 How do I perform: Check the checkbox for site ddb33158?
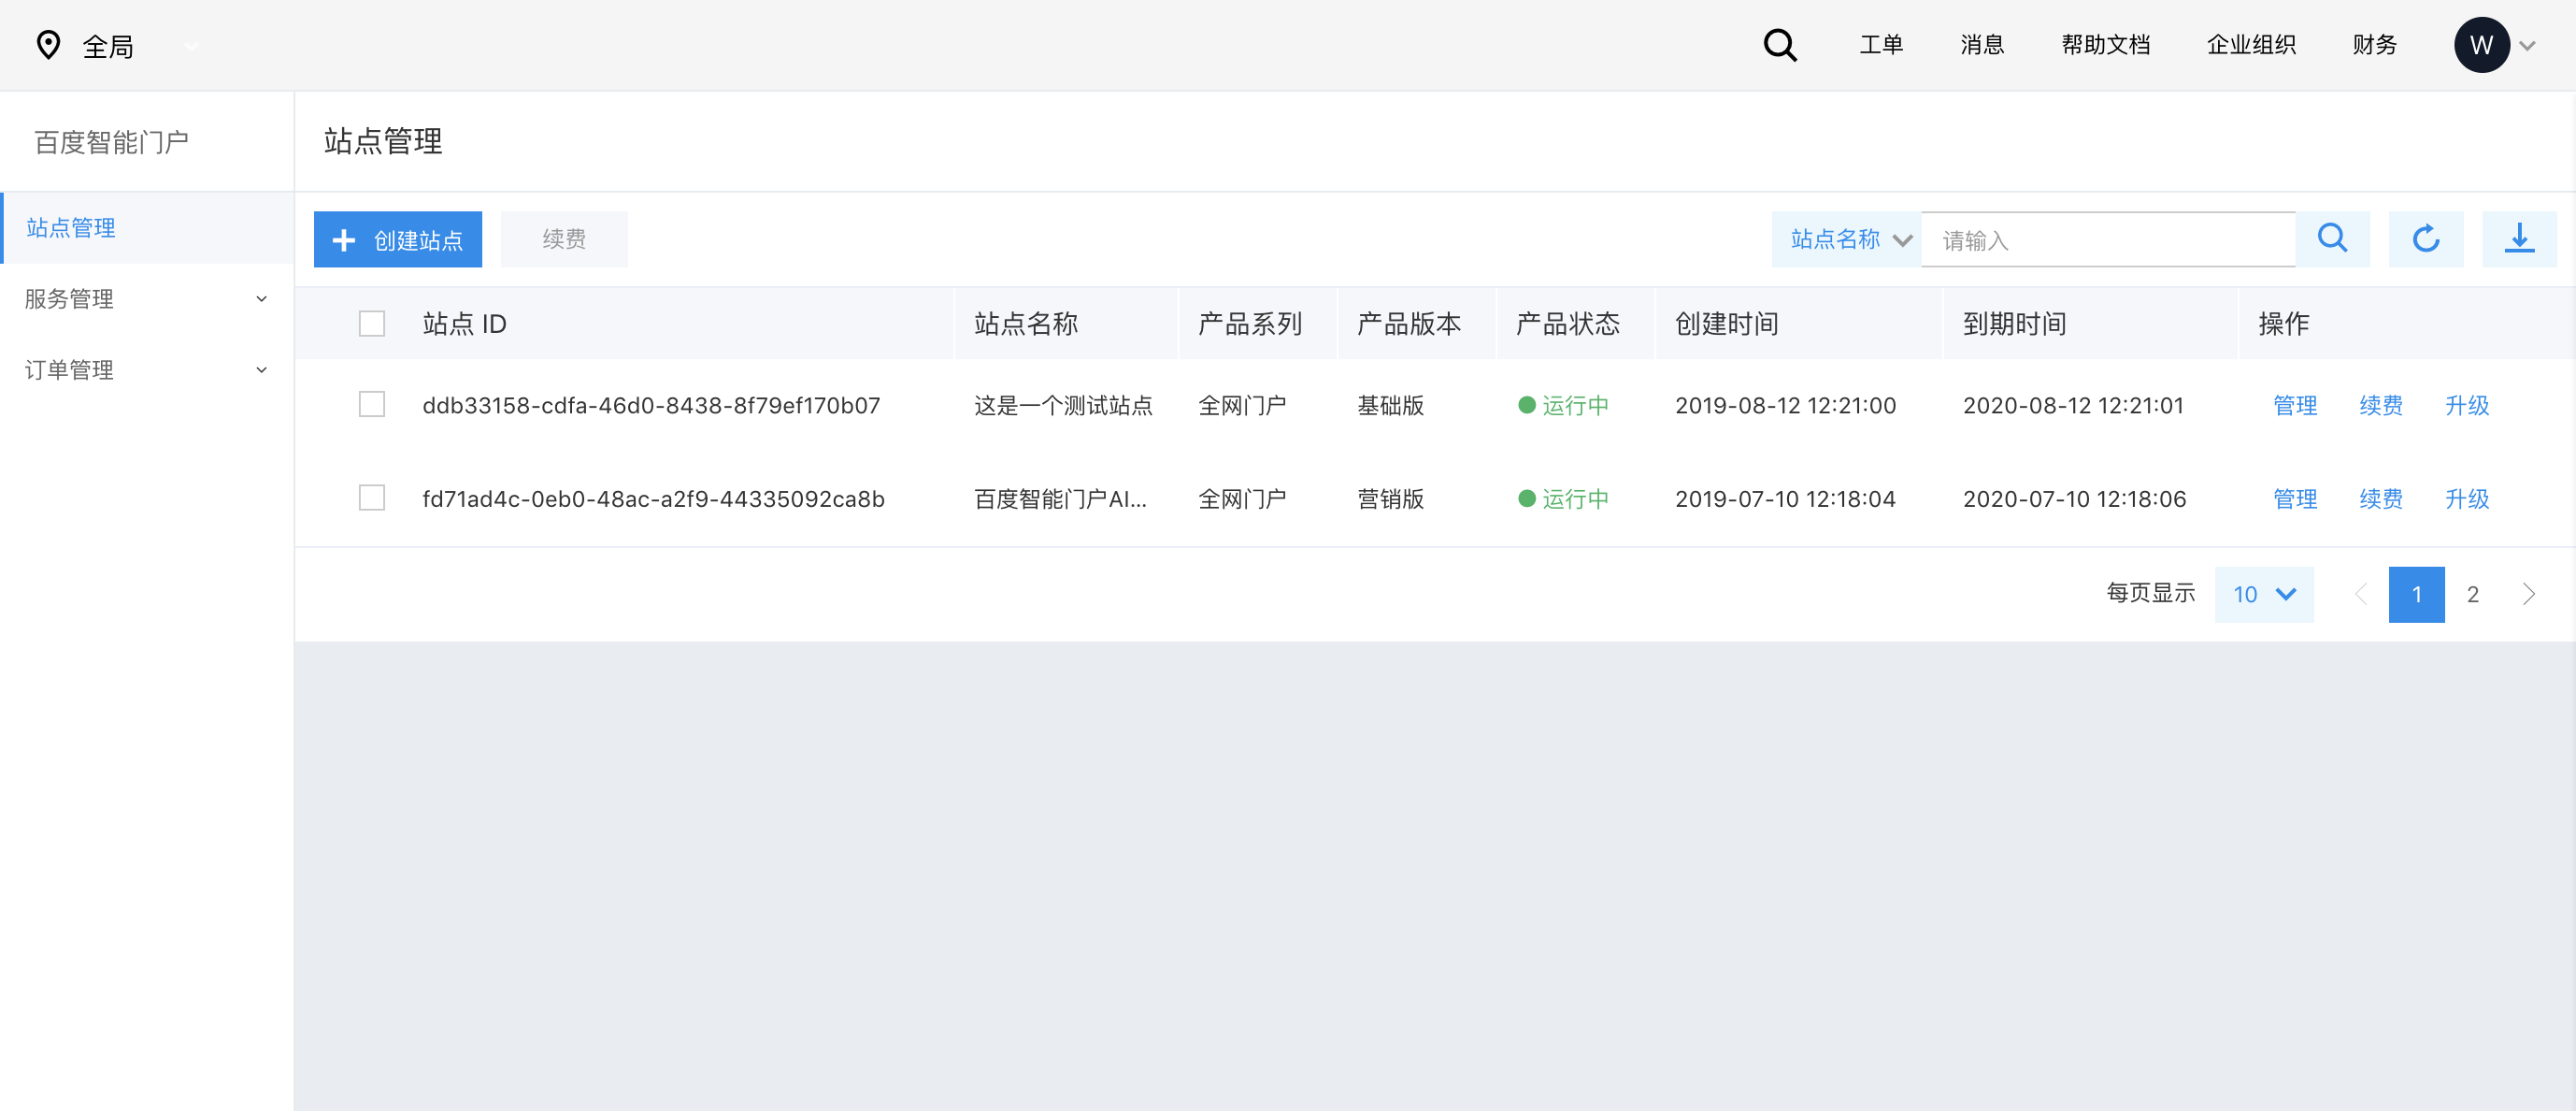pos(371,404)
